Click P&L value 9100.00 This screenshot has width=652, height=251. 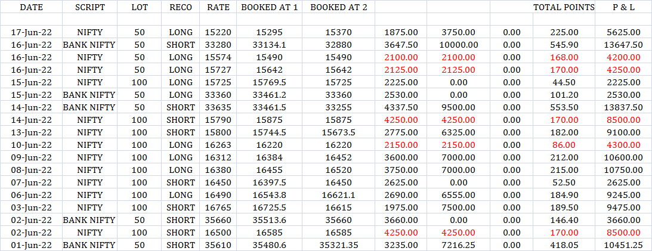(x=623, y=132)
